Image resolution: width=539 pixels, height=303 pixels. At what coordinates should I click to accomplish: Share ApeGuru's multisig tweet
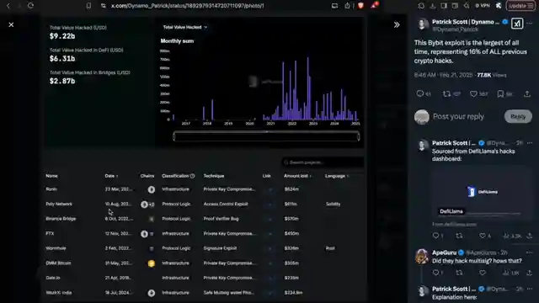click(530, 273)
